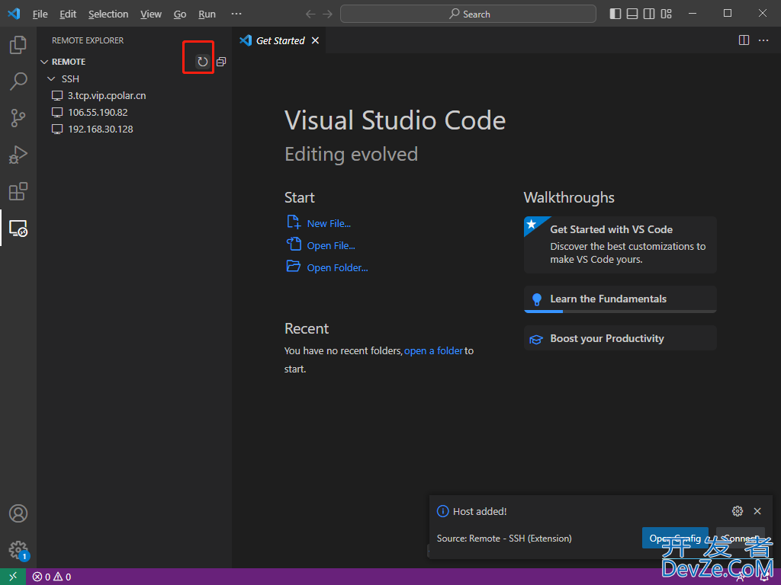Select the Get Started tab

pyautogui.click(x=279, y=40)
